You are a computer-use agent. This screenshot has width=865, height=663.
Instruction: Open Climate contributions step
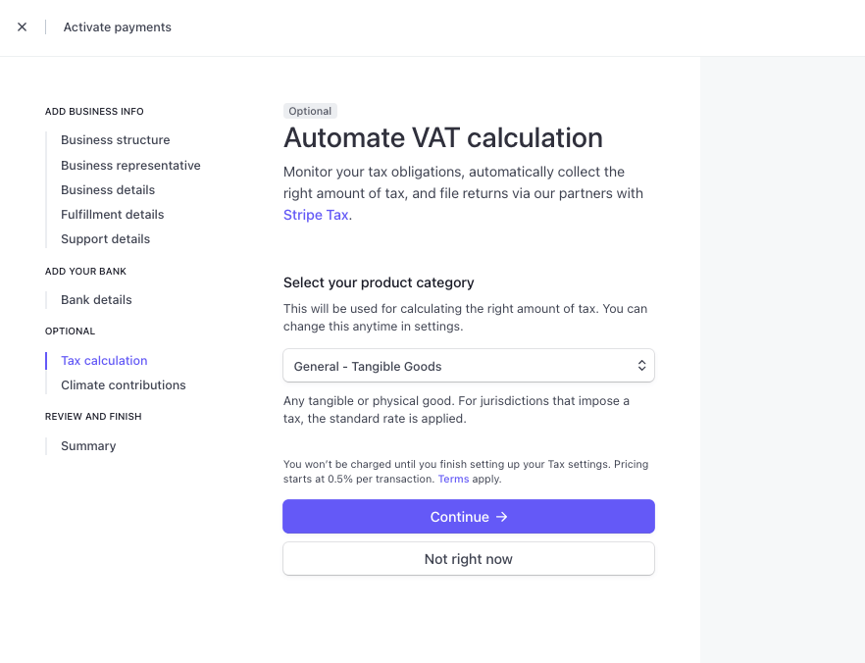(123, 385)
